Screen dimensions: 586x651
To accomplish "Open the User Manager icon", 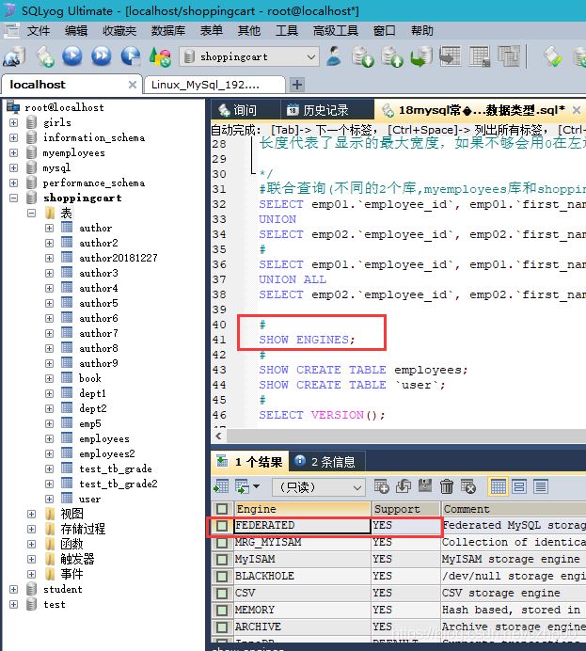I will click(334, 56).
